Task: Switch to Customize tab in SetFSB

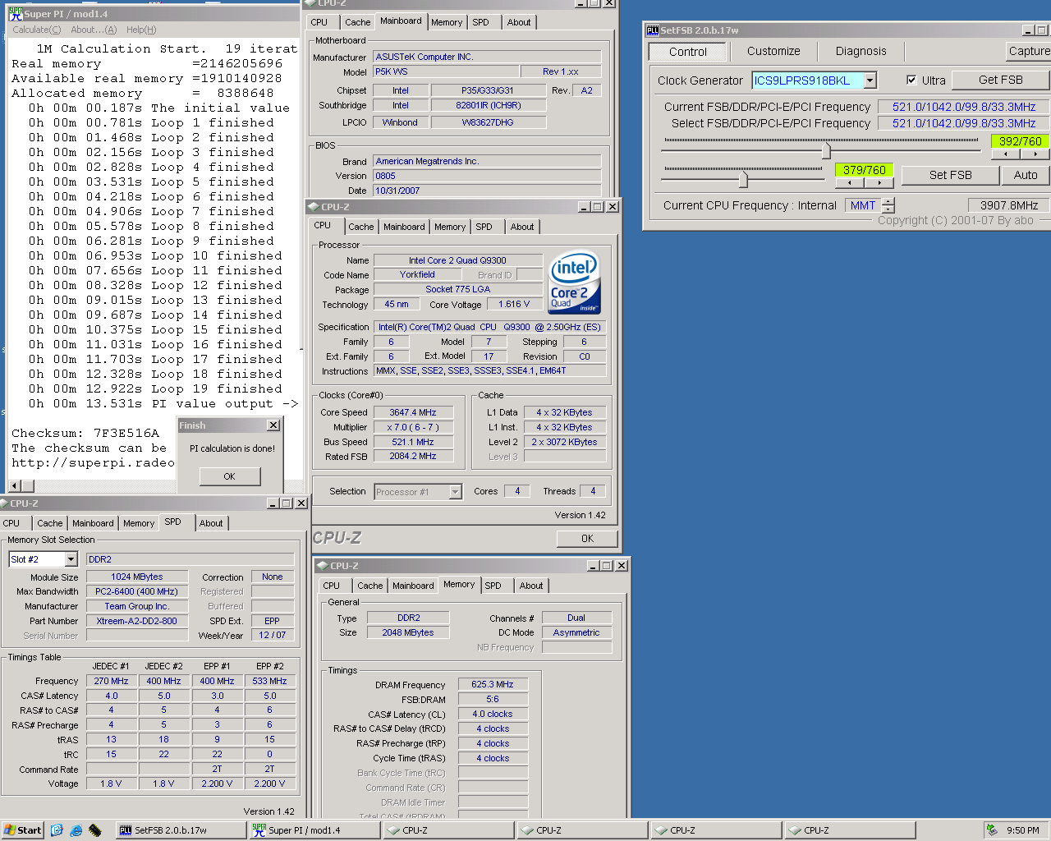Action: pos(773,51)
